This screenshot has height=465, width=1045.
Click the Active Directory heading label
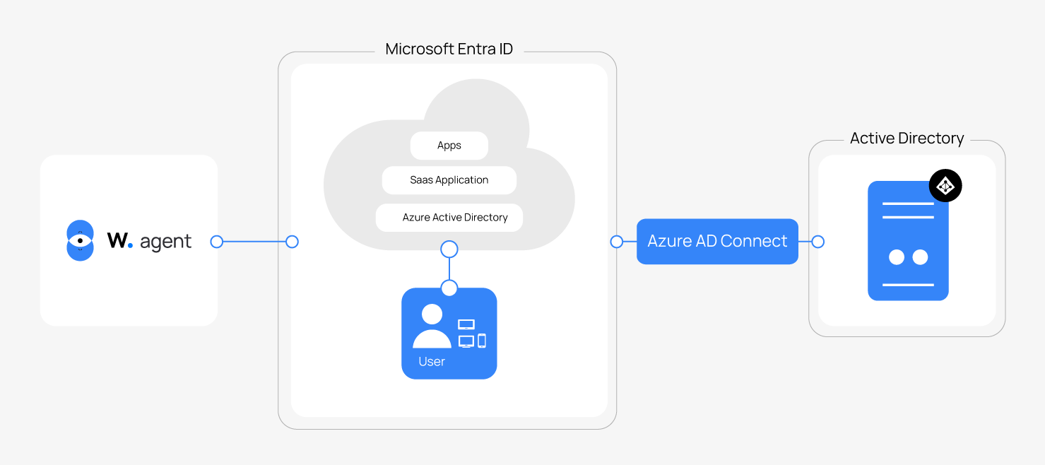point(907,139)
